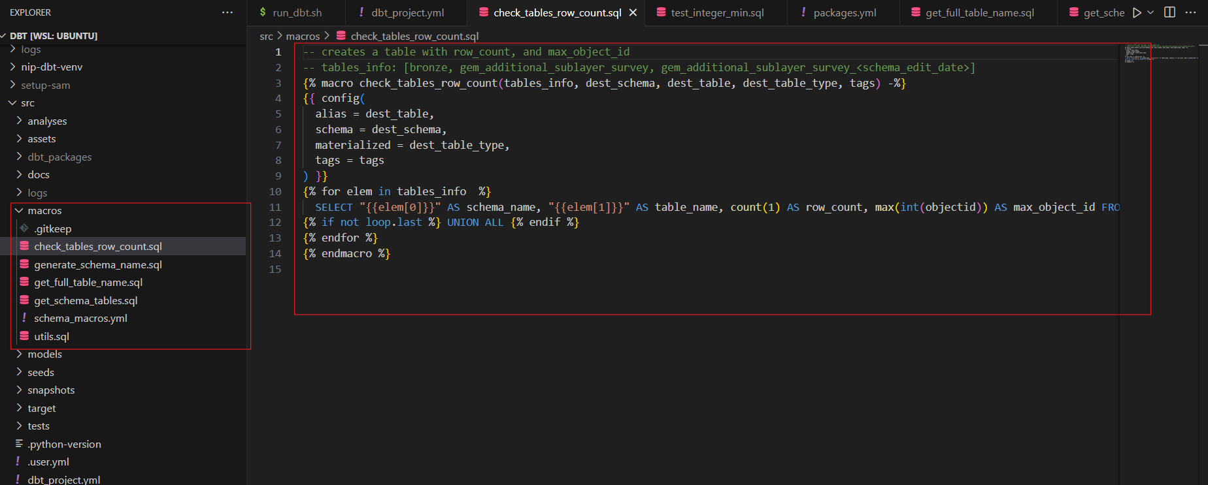
Task: Split the editor to the right
Action: coord(1170,12)
